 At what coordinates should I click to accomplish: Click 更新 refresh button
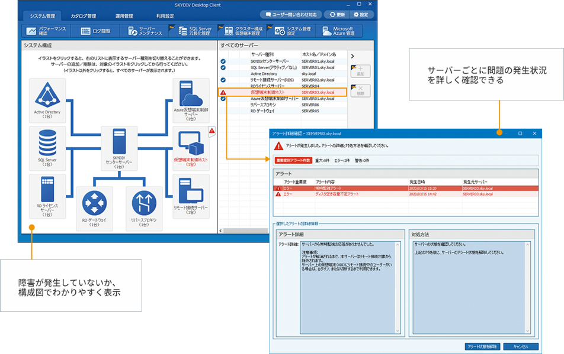tap(337, 15)
